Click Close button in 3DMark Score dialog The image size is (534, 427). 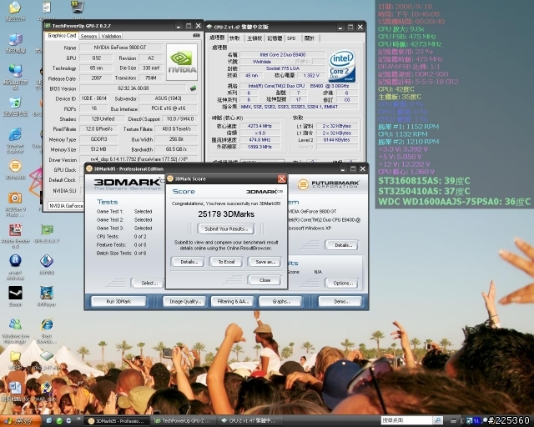coord(264,280)
